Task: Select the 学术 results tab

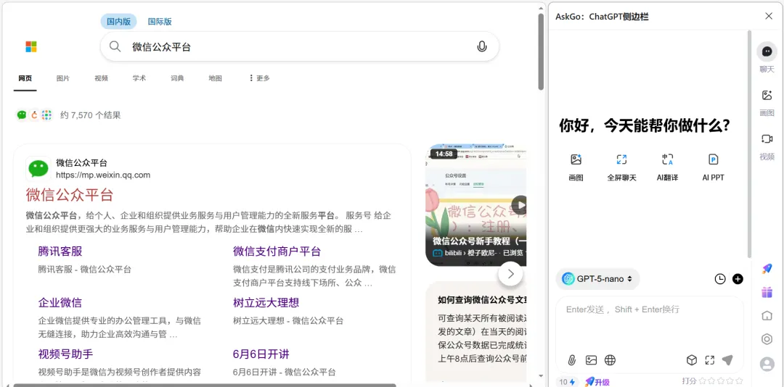Action: click(139, 78)
